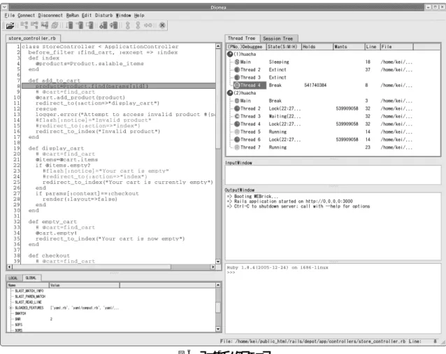Click the Value column header in variables panel

85,285
